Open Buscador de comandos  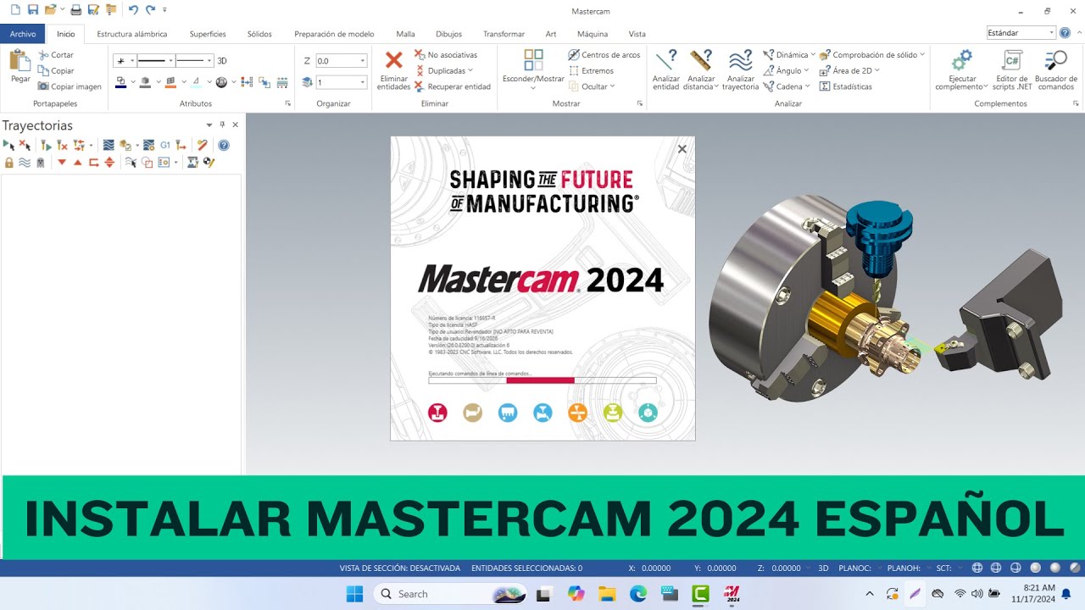[1055, 70]
